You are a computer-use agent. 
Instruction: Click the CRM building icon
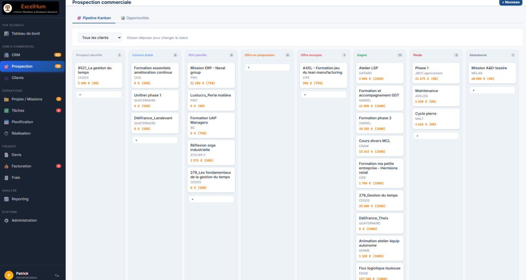click(x=6, y=55)
